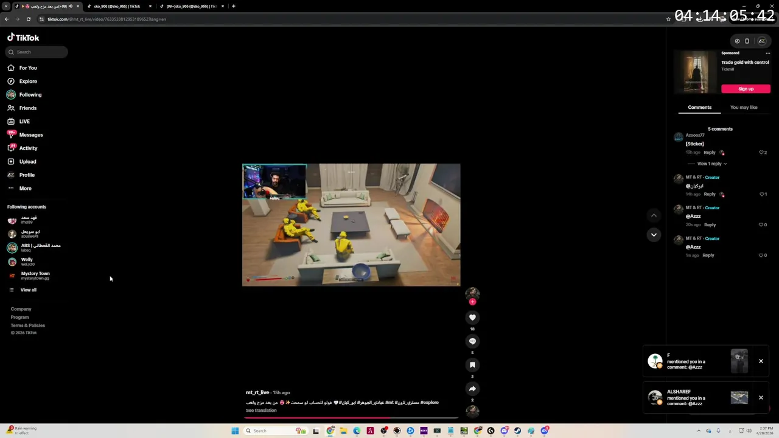Expand View 1 reply under Azoooz77
Viewport: 779px width, 438px height.
coord(711,164)
